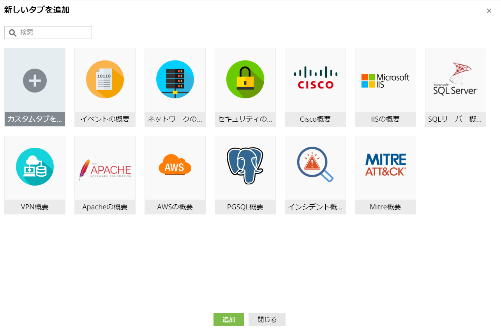Choose the SQL Server logo
Image resolution: width=501 pixels, height=331 pixels.
click(455, 79)
